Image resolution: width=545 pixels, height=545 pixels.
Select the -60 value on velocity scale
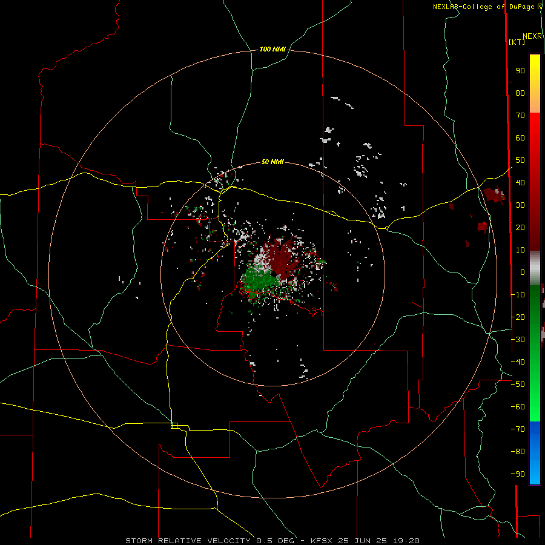pyautogui.click(x=518, y=407)
